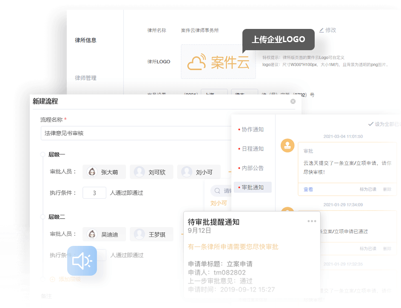Click timestamp 2021-03-04 11:01:50
The width and height of the screenshot is (401, 308).
(x=343, y=137)
